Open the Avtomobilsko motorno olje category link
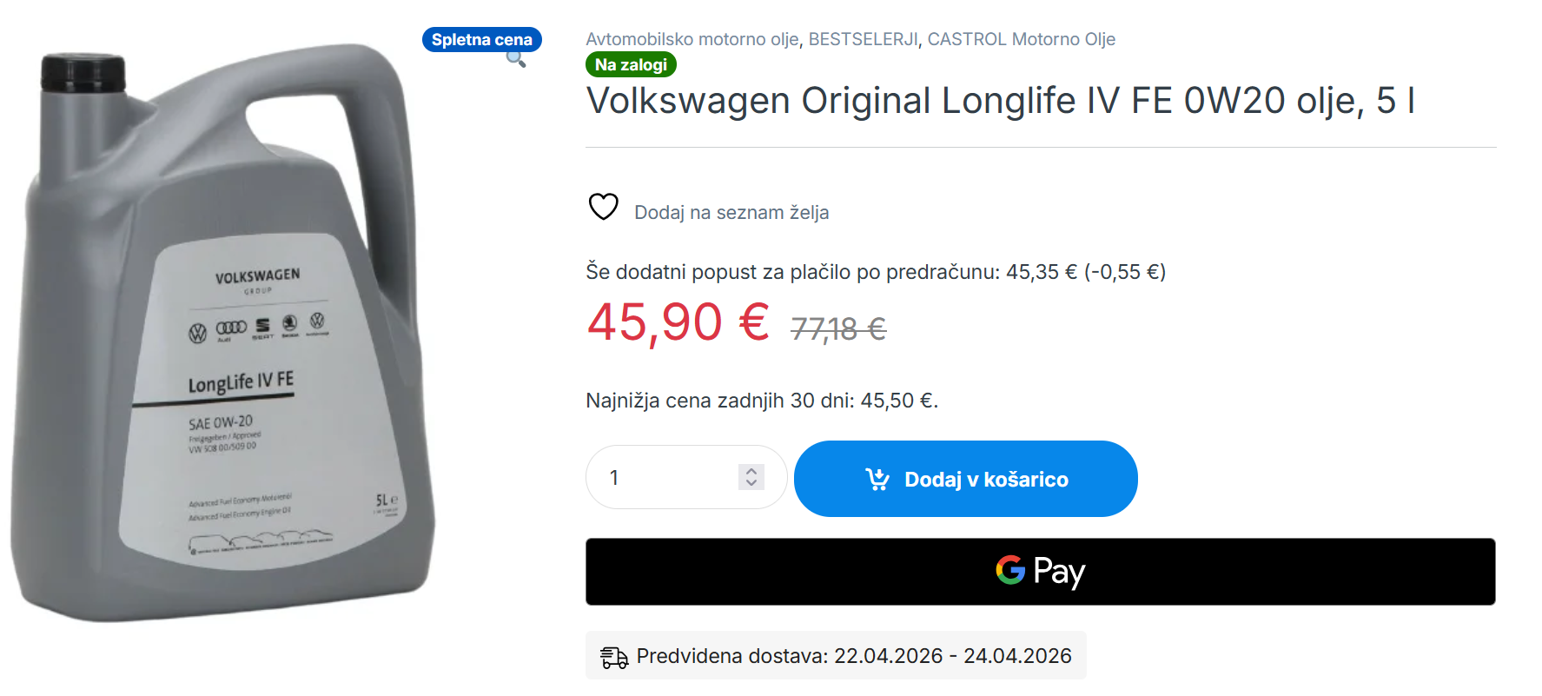Image resolution: width=1542 pixels, height=696 pixels. coord(692,39)
